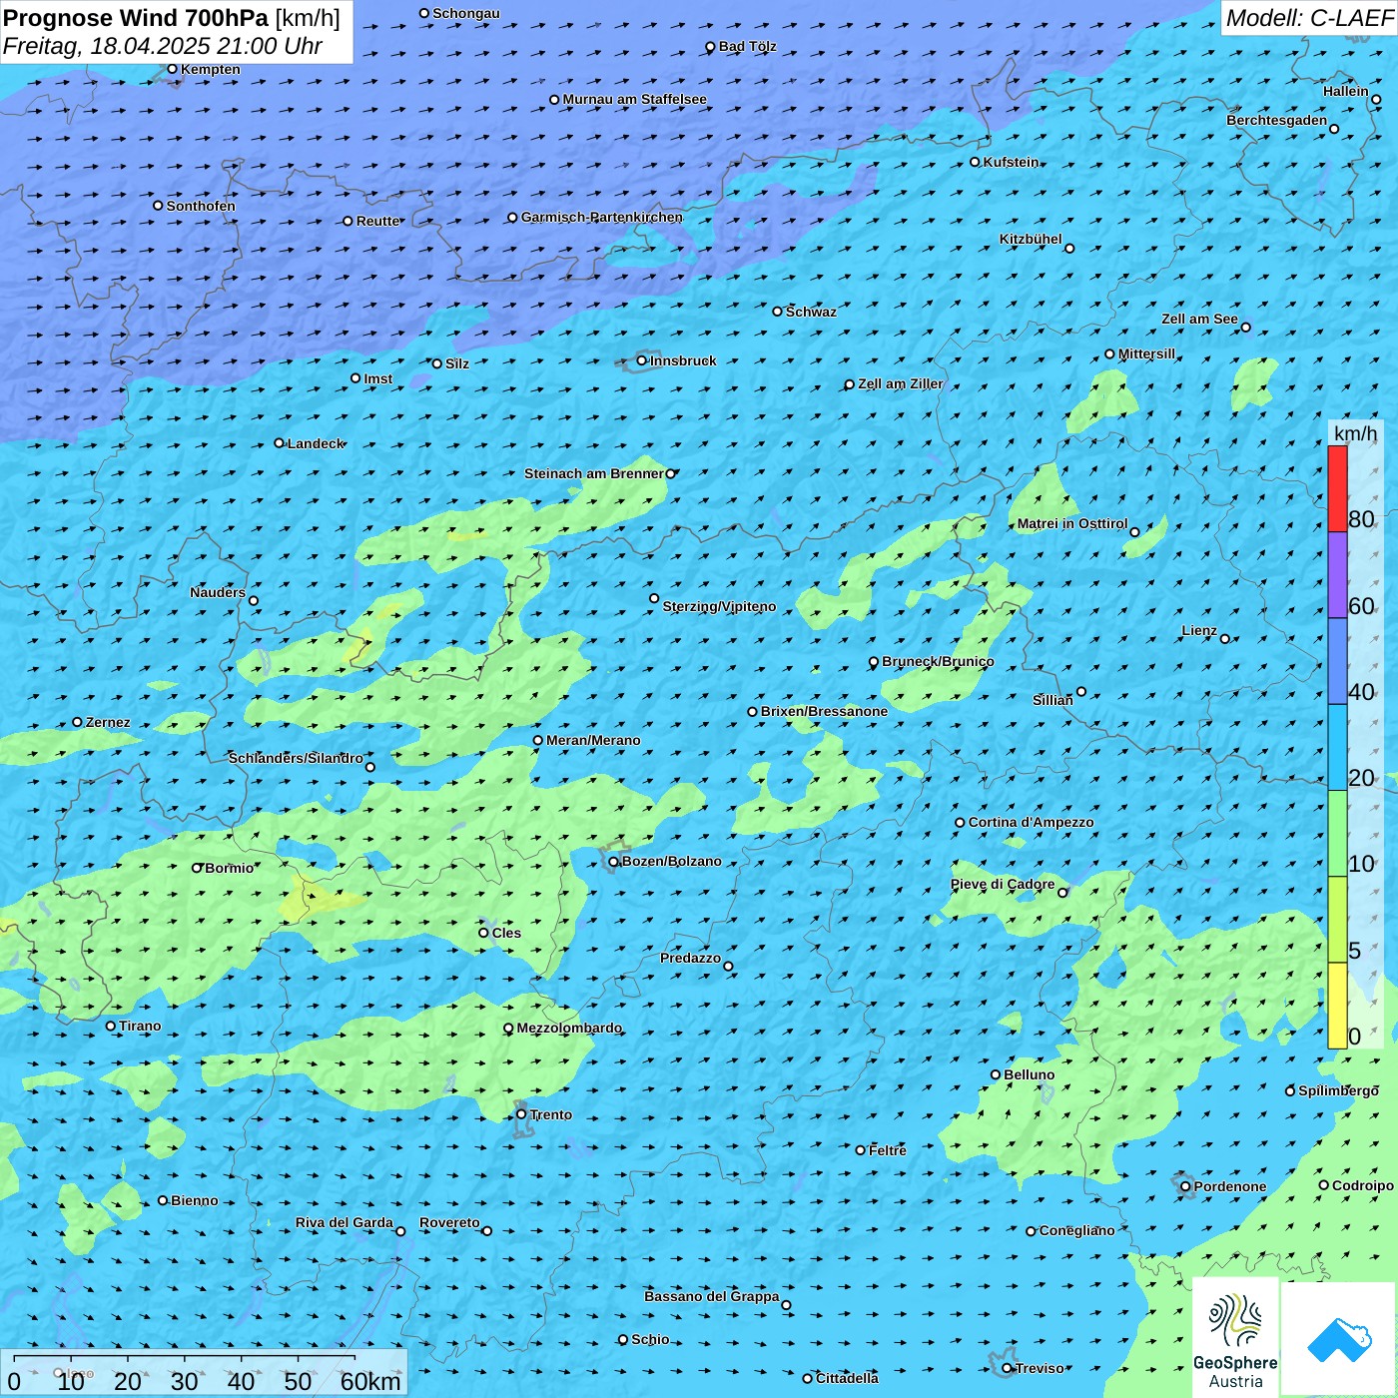Click the Pieve di Cadore label
The width and height of the screenshot is (1398, 1398).
(x=1003, y=884)
